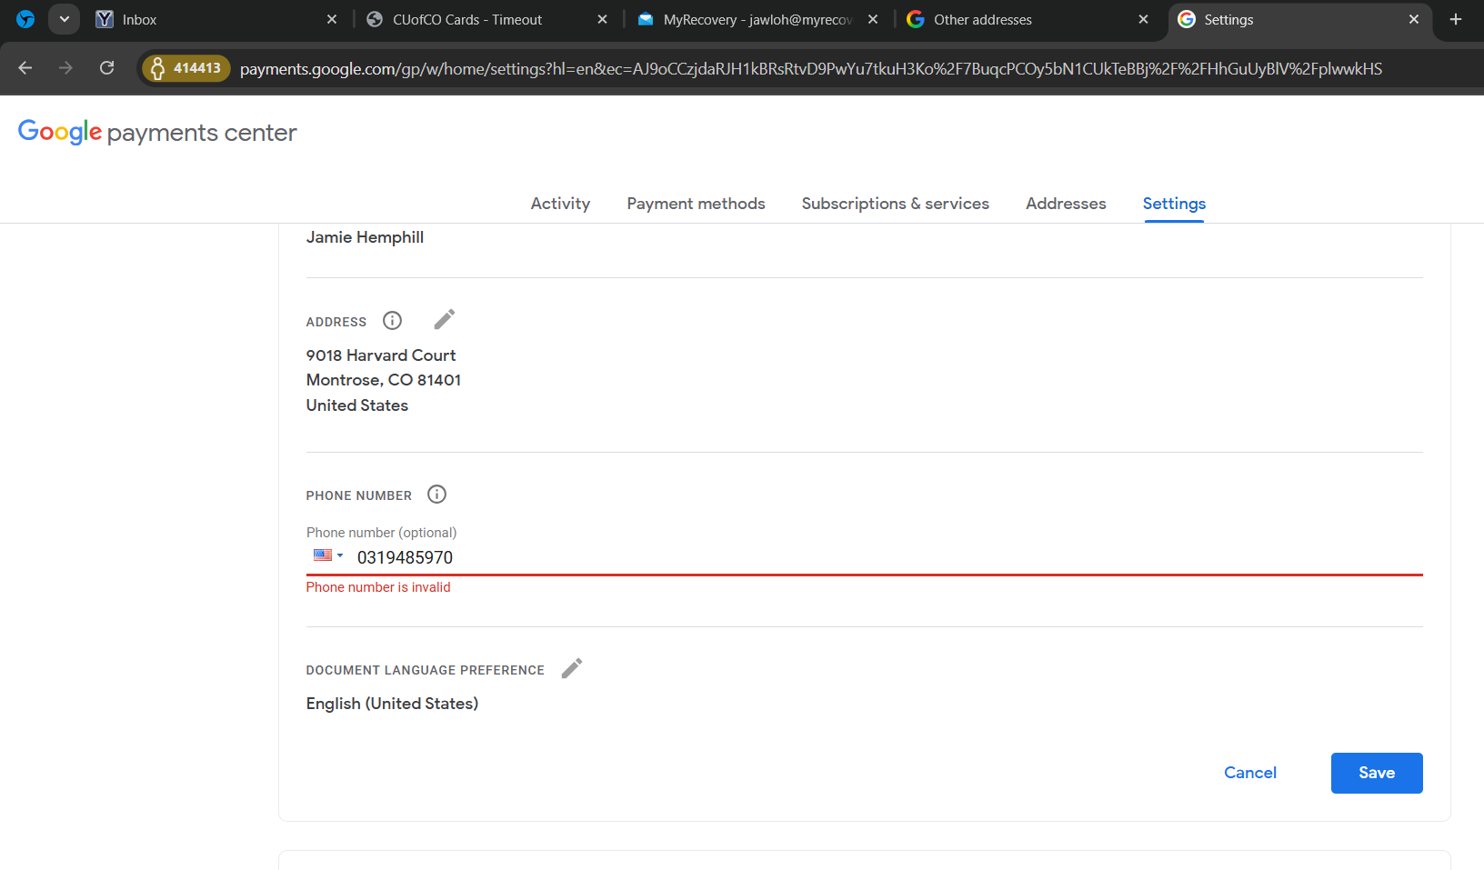Click the Cancel button

[x=1249, y=773]
